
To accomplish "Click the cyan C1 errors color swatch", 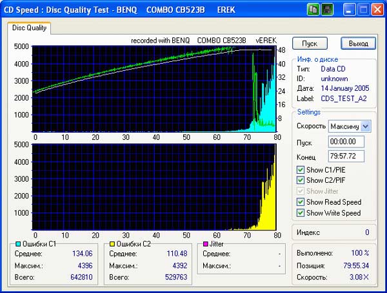I will pos(17,245).
